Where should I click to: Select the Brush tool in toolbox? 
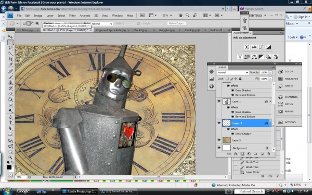(10, 77)
